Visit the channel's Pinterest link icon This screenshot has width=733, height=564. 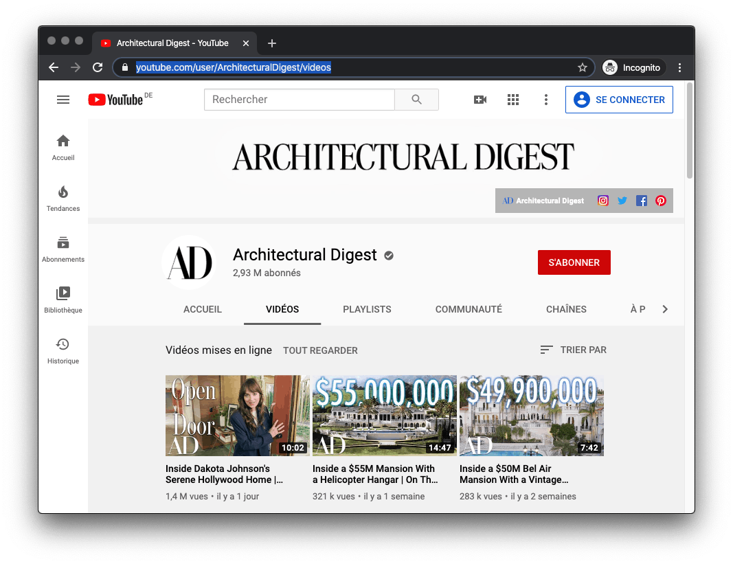pyautogui.click(x=661, y=201)
